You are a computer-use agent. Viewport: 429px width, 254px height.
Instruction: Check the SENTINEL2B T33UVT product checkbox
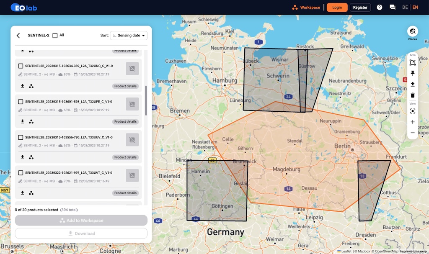click(21, 173)
